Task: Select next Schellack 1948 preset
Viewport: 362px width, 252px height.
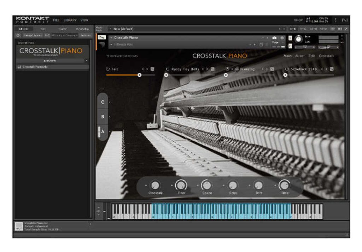Action: (x=326, y=69)
